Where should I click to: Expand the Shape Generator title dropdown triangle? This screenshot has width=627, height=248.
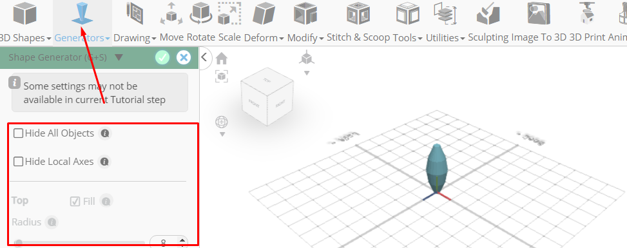(119, 57)
